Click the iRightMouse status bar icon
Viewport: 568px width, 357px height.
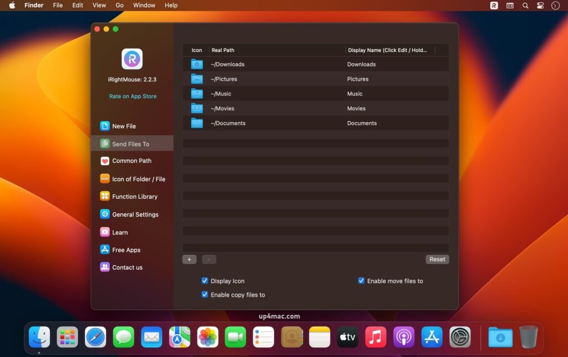(x=493, y=6)
